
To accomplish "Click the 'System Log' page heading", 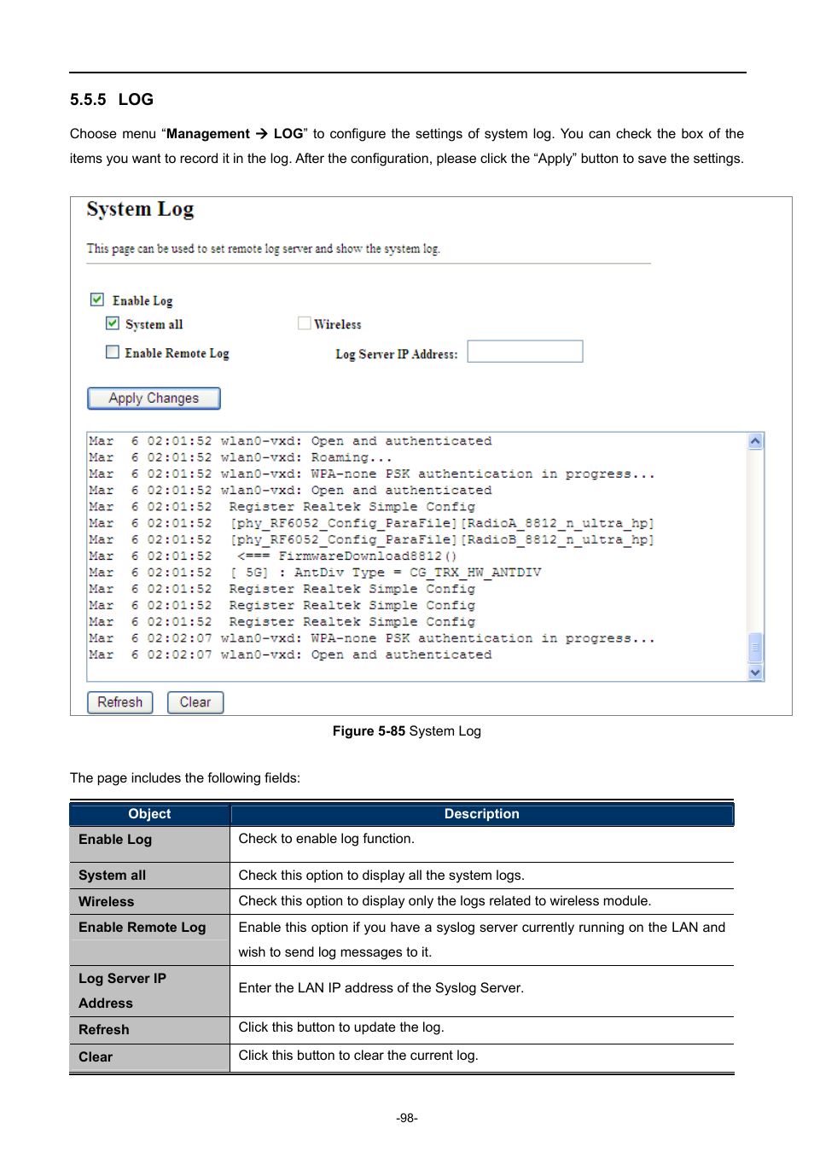I will point(141,210).
